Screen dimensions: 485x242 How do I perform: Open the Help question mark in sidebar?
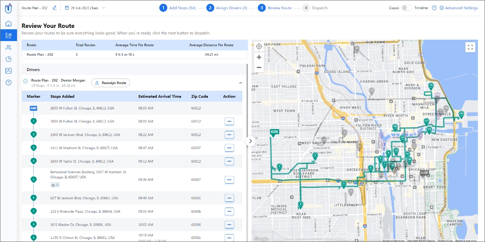9,82
